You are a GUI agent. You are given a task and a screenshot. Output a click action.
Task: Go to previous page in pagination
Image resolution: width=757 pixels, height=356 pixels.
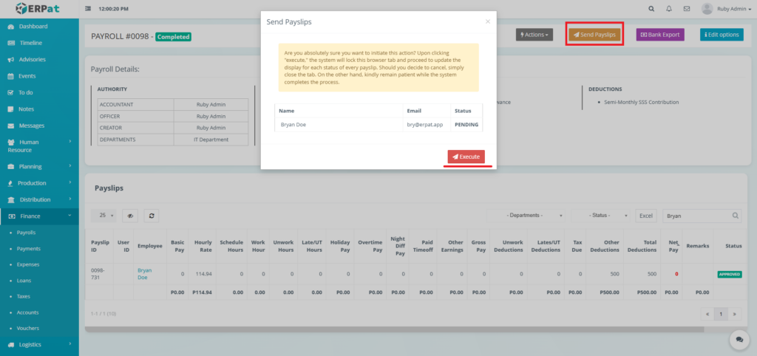click(x=707, y=314)
